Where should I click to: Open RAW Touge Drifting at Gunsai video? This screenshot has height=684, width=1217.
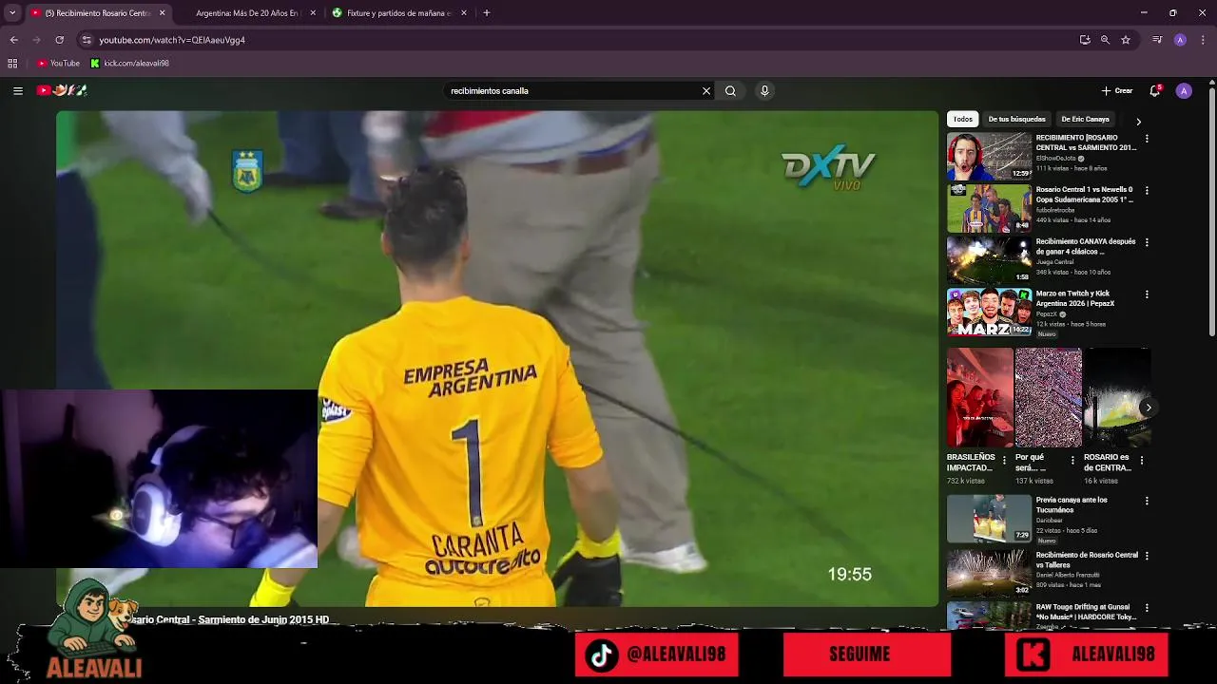point(1086,612)
